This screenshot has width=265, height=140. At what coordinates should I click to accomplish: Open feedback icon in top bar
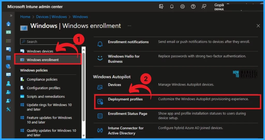click(204, 6)
